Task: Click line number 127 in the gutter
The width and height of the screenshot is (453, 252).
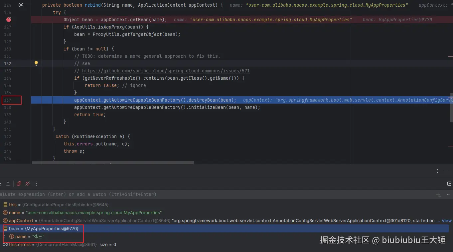Action: click(7, 27)
